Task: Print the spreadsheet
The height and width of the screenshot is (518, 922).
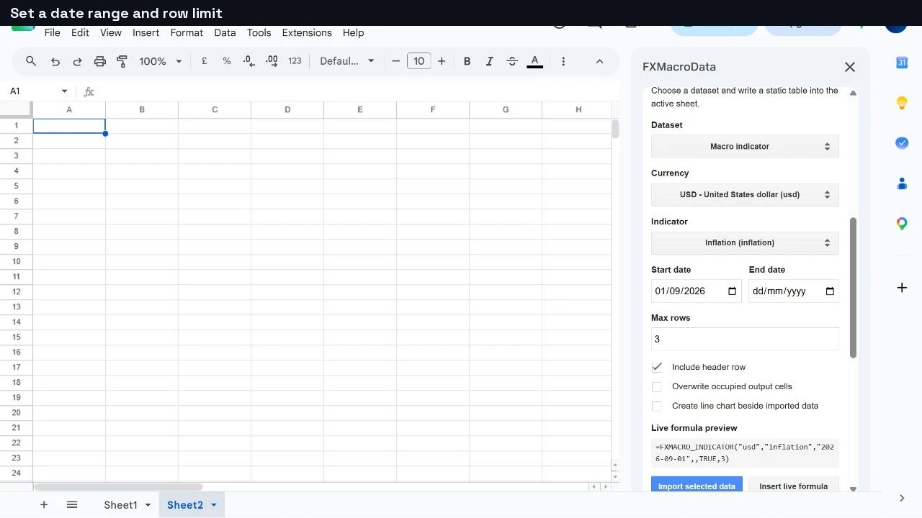Action: tap(100, 61)
